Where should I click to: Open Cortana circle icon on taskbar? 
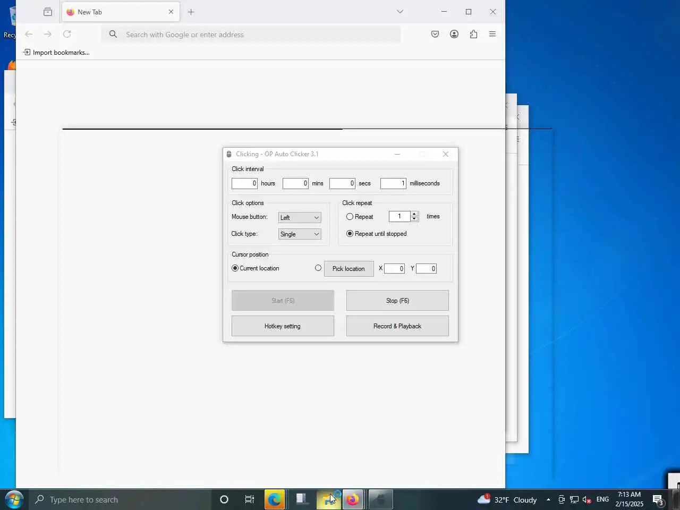tap(224, 499)
